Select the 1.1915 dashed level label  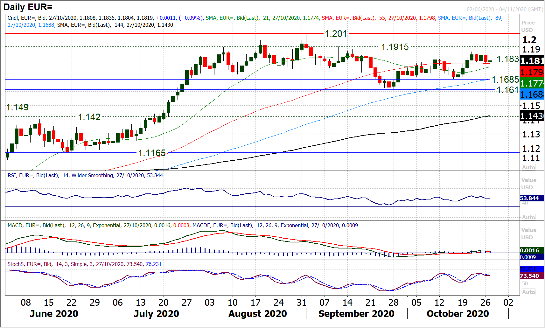[x=395, y=47]
